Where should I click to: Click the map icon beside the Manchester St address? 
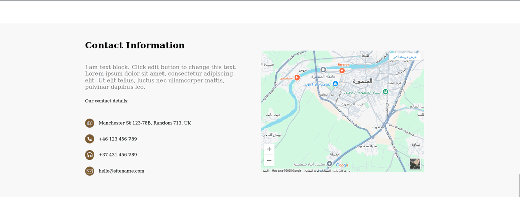[x=89, y=123]
